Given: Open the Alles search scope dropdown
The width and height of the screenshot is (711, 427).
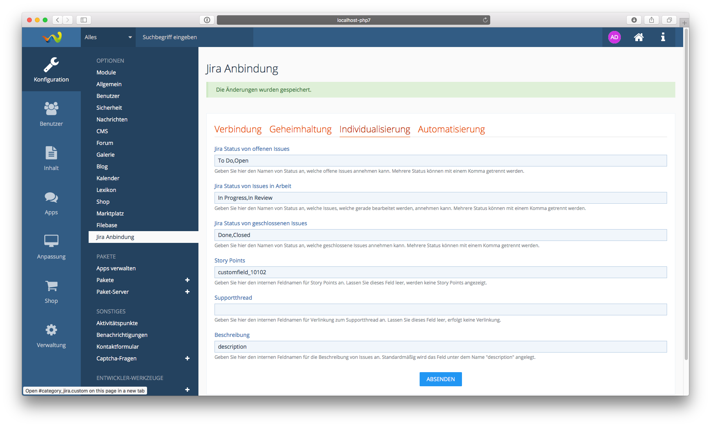Looking at the screenshot, I should point(108,37).
